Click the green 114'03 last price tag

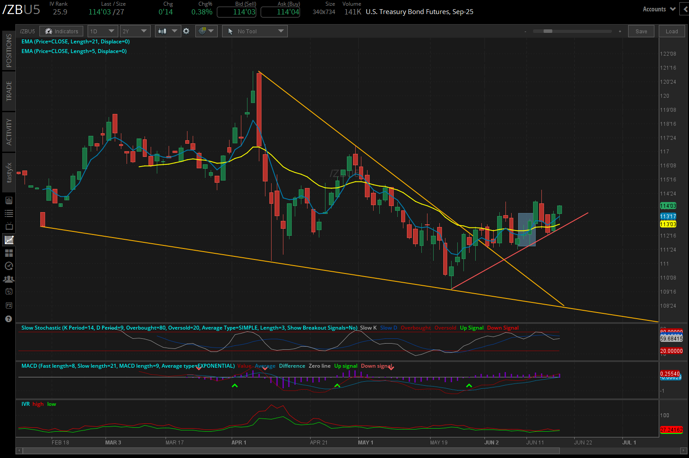click(x=668, y=206)
